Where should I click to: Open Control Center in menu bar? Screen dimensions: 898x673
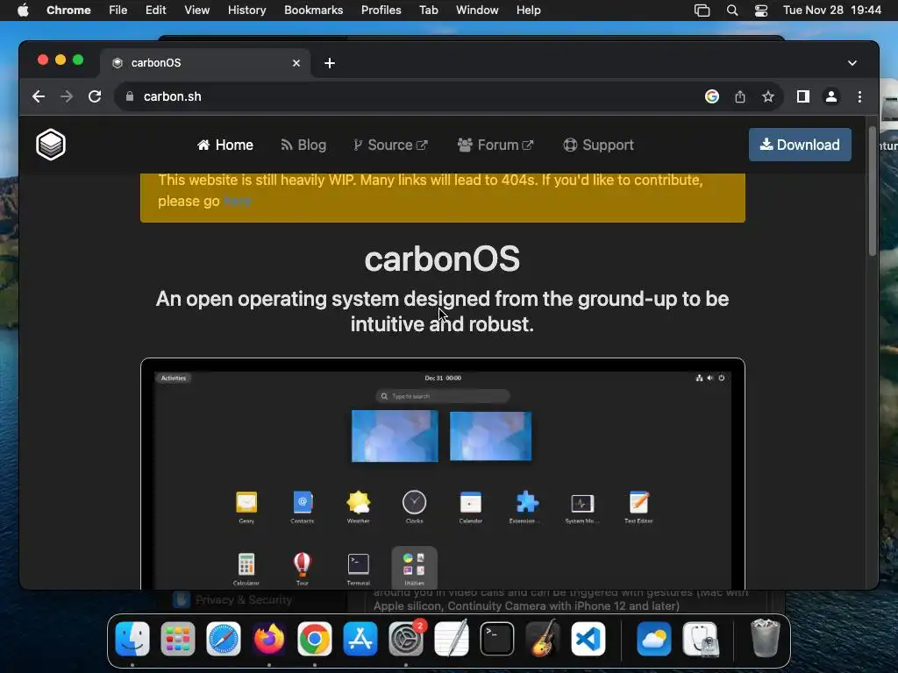click(761, 11)
